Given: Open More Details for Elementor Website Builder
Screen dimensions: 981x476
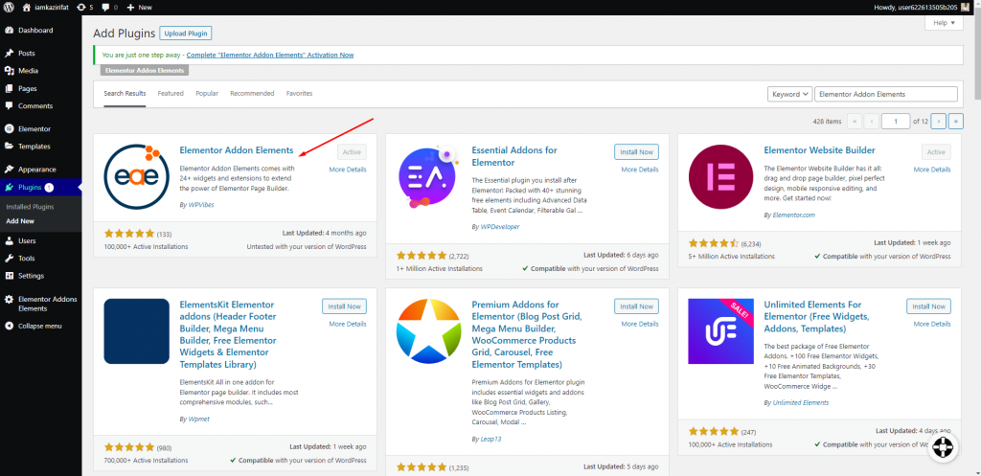Looking at the screenshot, I should coord(932,170).
